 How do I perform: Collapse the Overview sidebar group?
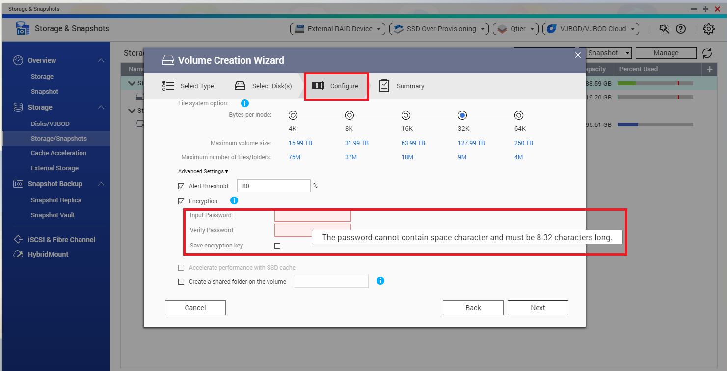coord(101,60)
